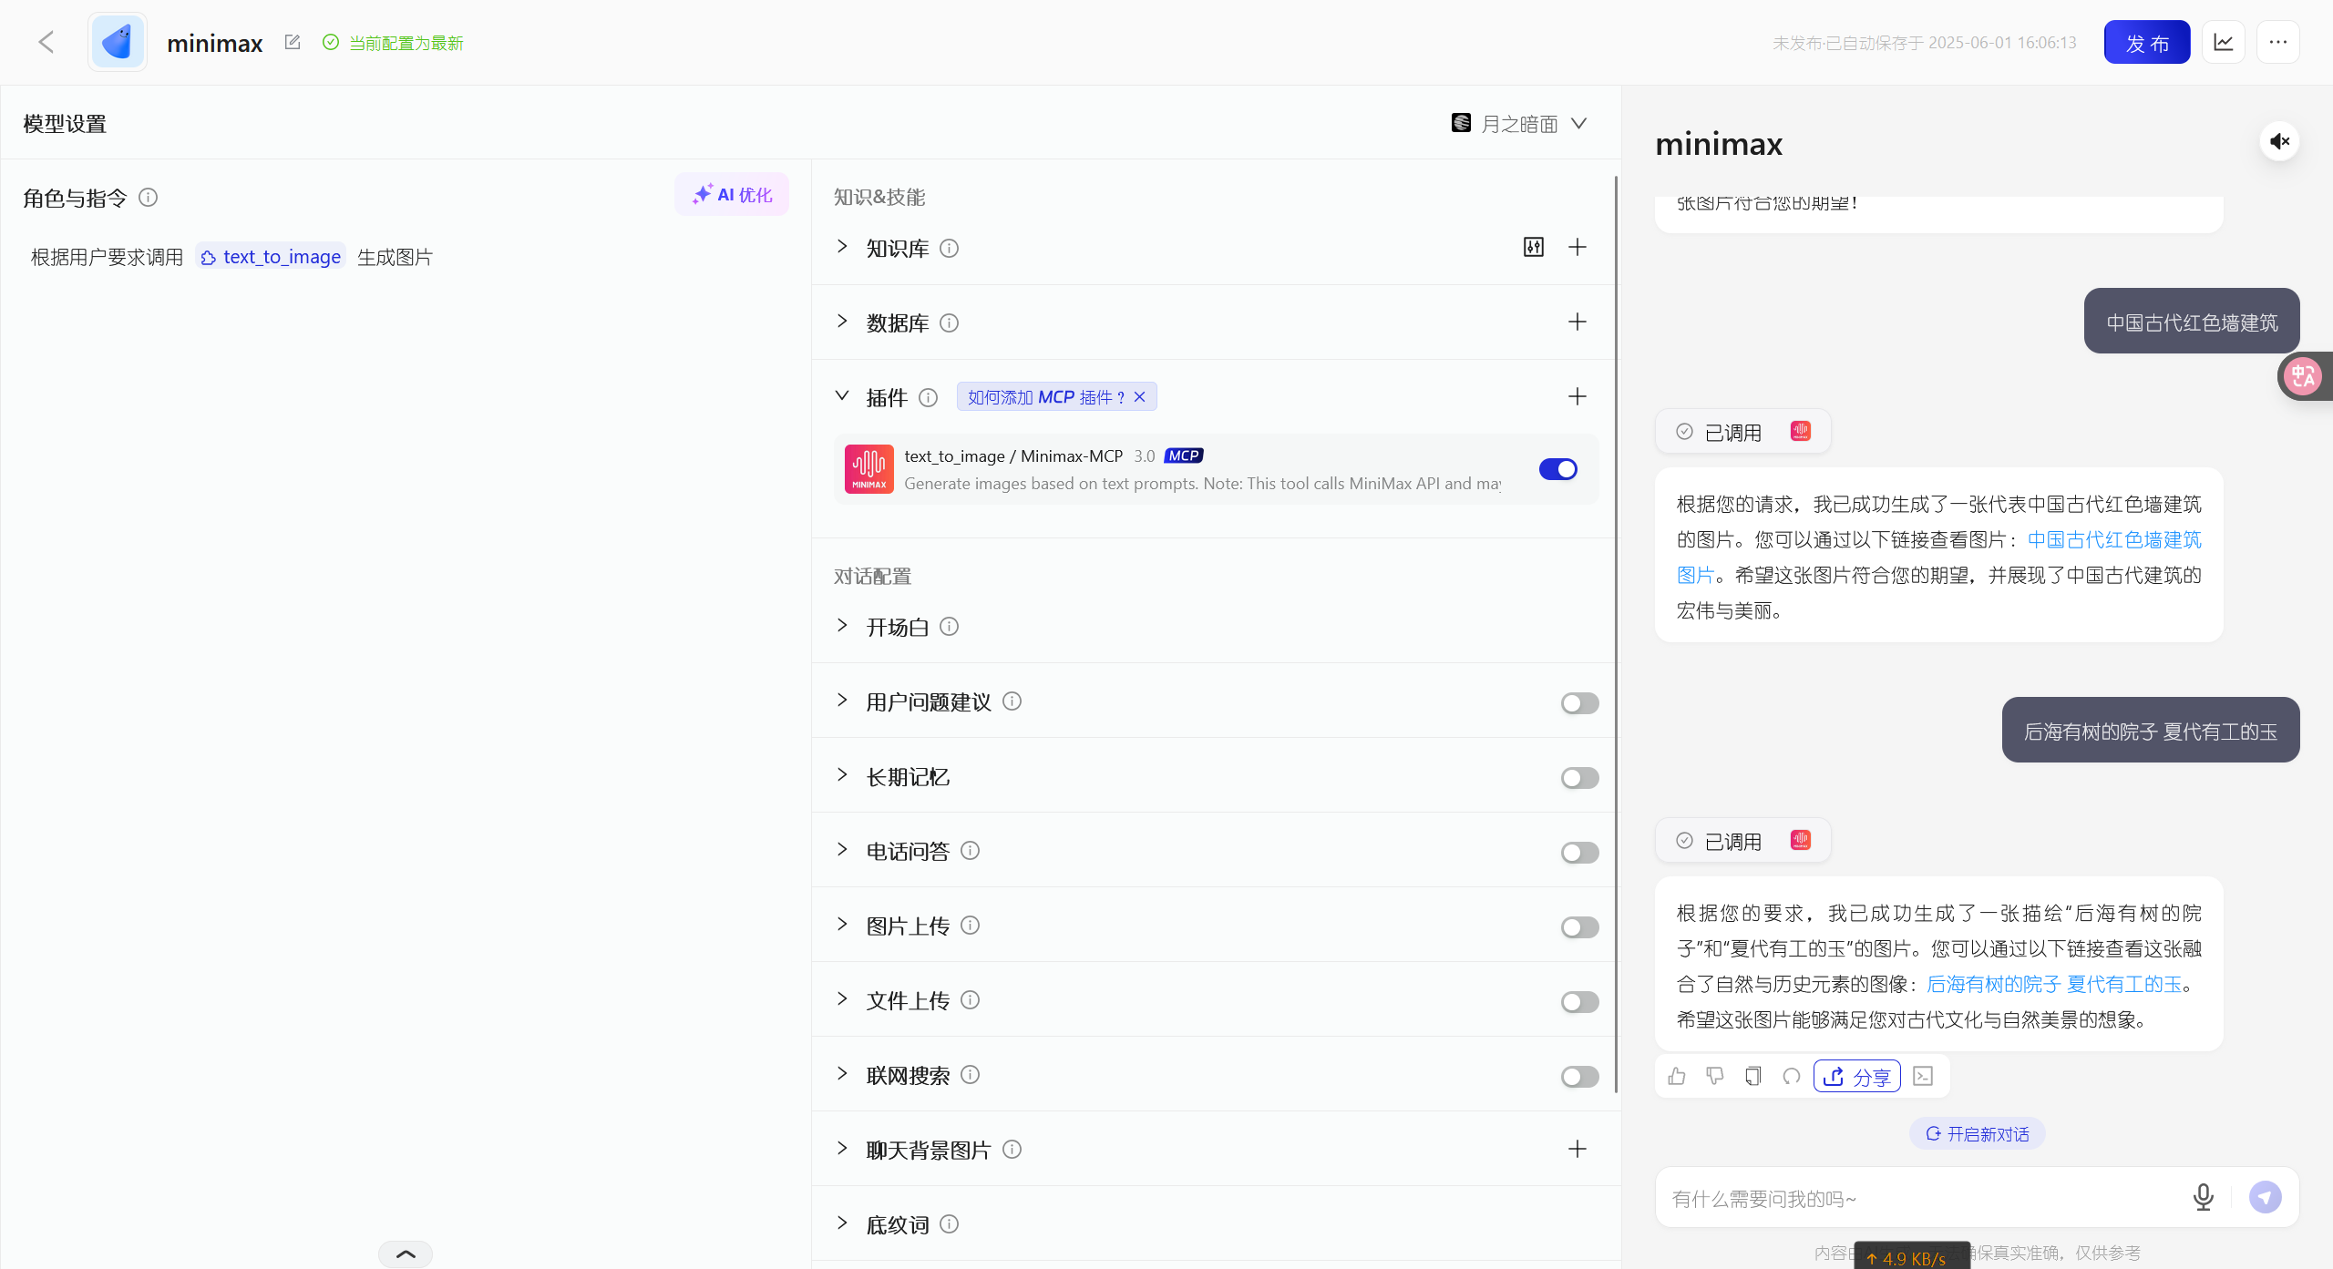Open the three-dots more menu
Viewport: 2333px width, 1269px height.
tap(2277, 42)
